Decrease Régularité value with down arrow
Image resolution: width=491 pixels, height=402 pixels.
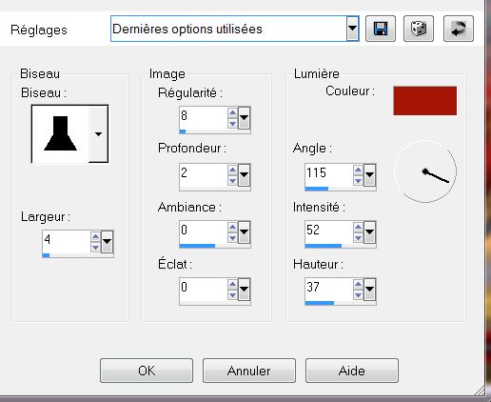[x=232, y=124]
